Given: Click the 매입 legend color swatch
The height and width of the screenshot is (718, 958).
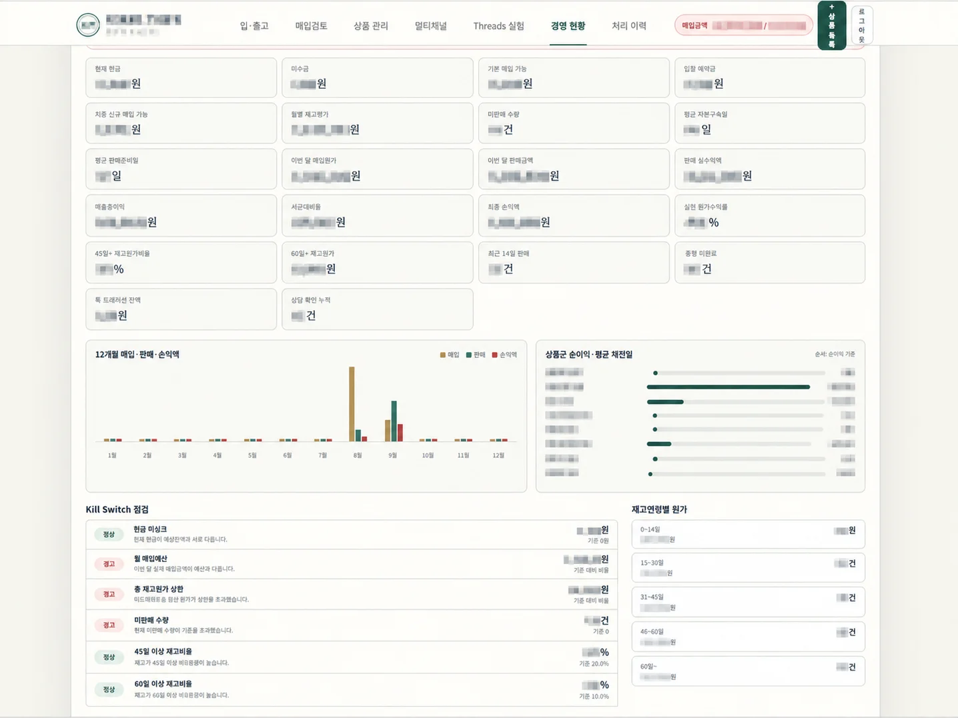Looking at the screenshot, I should point(442,355).
